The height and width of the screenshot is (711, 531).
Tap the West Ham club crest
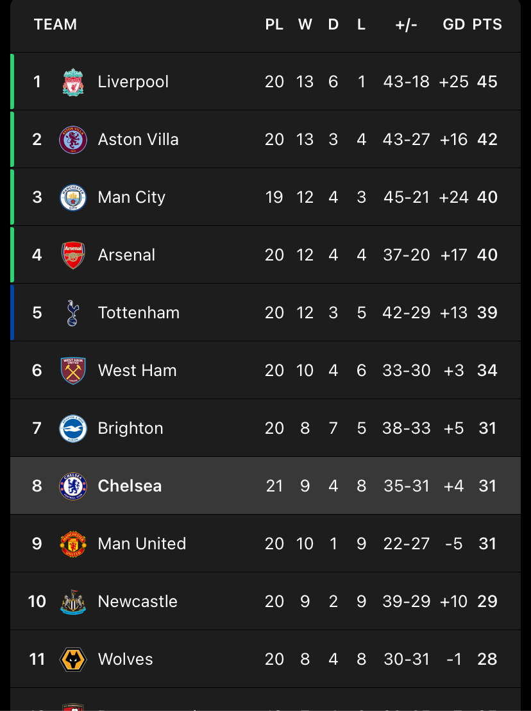click(x=73, y=370)
